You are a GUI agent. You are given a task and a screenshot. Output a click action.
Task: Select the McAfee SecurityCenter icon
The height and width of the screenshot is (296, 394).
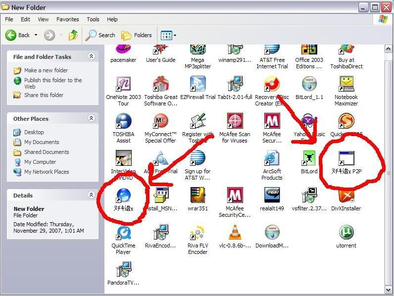click(235, 195)
